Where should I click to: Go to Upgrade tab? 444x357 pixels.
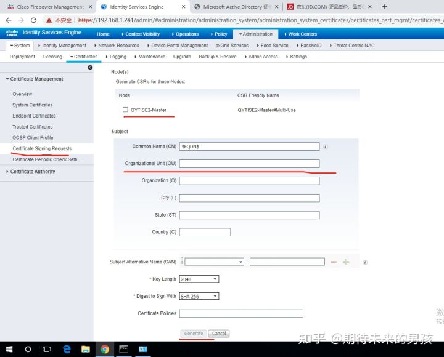[x=182, y=57]
